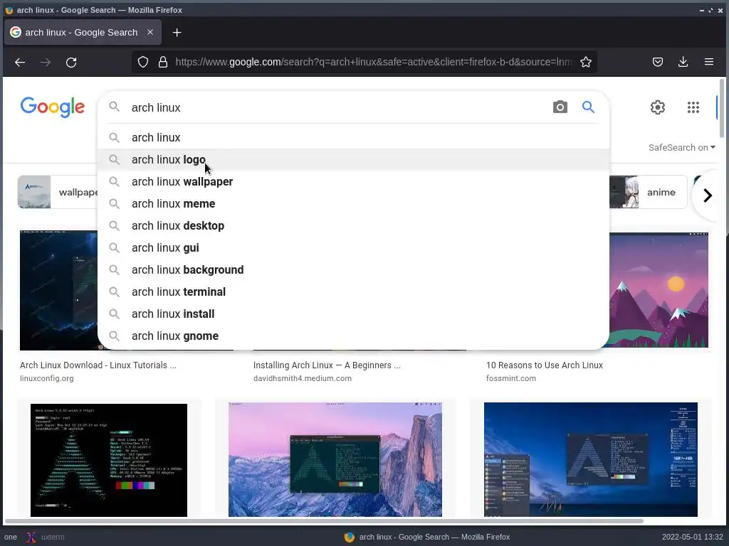
Task: Open dark blue desktop thumbnail from linuxconfig
Action: pyautogui.click(x=58, y=290)
